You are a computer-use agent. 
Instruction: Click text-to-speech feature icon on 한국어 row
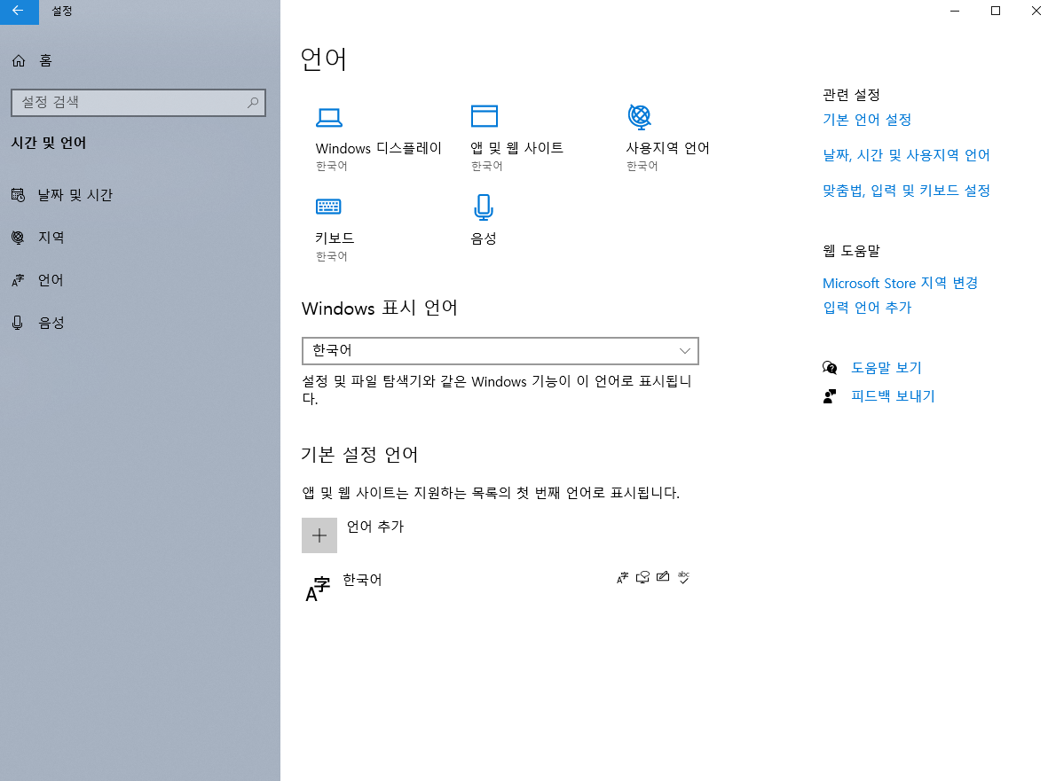click(643, 577)
